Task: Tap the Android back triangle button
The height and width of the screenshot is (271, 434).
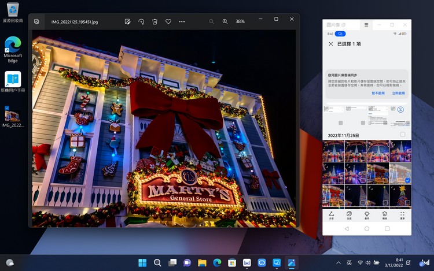Action: coord(347,229)
